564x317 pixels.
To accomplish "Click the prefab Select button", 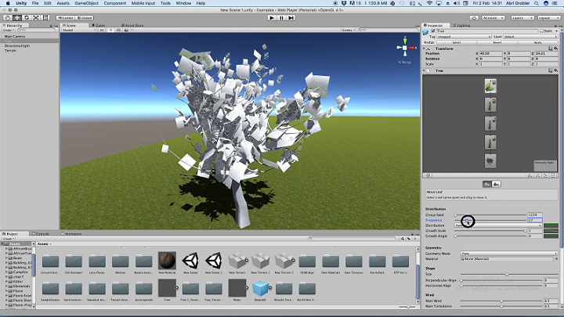I will [457, 42].
